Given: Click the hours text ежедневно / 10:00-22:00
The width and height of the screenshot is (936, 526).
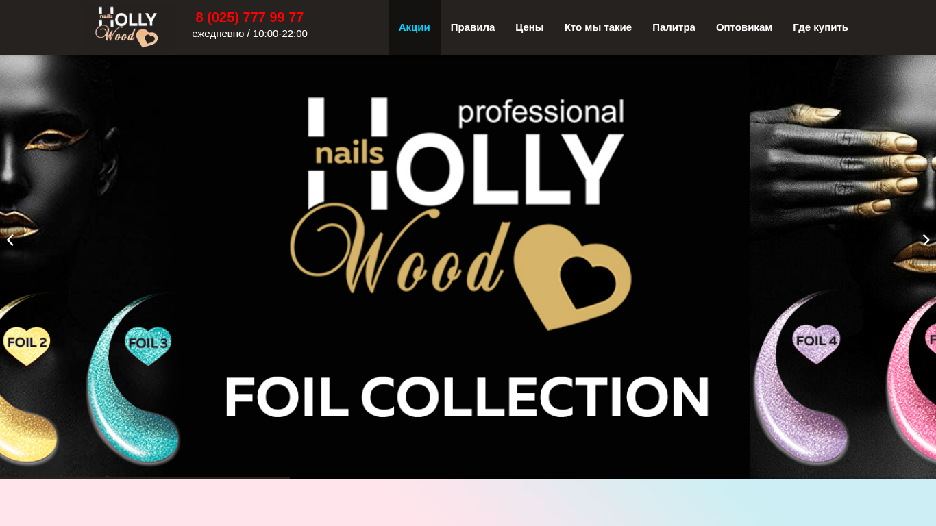Looking at the screenshot, I should (x=249, y=34).
